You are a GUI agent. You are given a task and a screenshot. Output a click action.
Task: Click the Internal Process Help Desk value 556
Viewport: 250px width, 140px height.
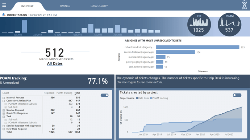point(53,98)
